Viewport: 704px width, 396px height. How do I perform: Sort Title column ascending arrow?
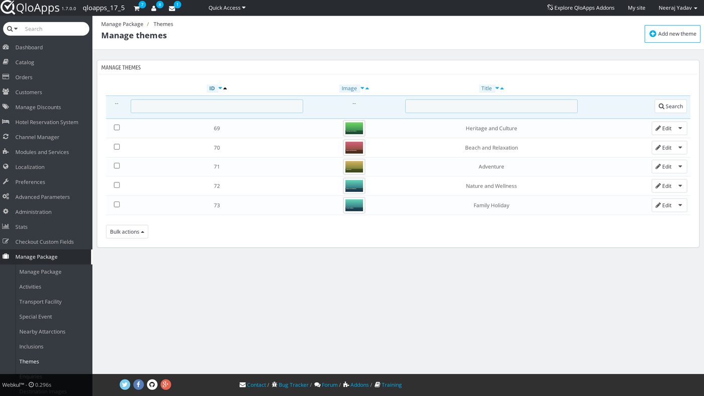click(x=502, y=88)
